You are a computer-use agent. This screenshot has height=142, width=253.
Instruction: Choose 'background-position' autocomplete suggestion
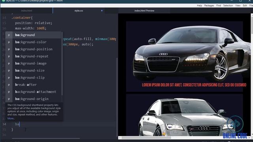tap(33, 49)
